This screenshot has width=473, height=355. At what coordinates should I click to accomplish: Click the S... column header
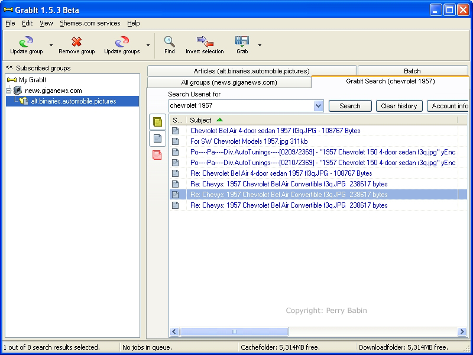point(178,120)
